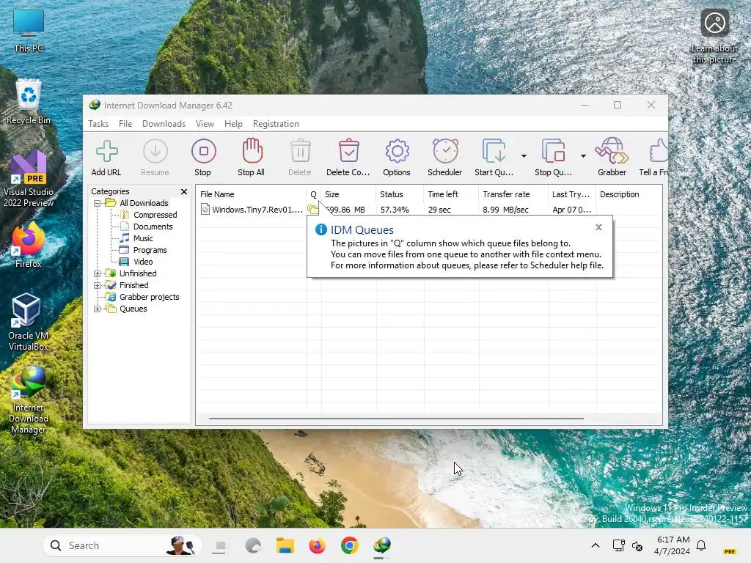Select the Documents category
This screenshot has height=563, width=751.
point(153,227)
